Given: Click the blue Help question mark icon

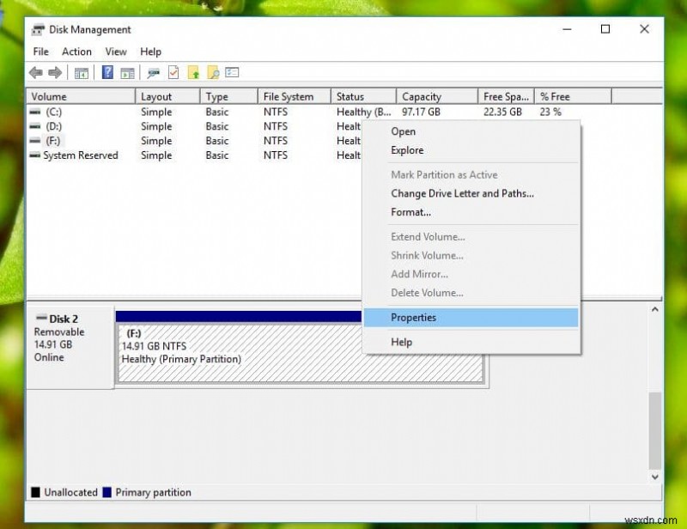Looking at the screenshot, I should (x=108, y=73).
